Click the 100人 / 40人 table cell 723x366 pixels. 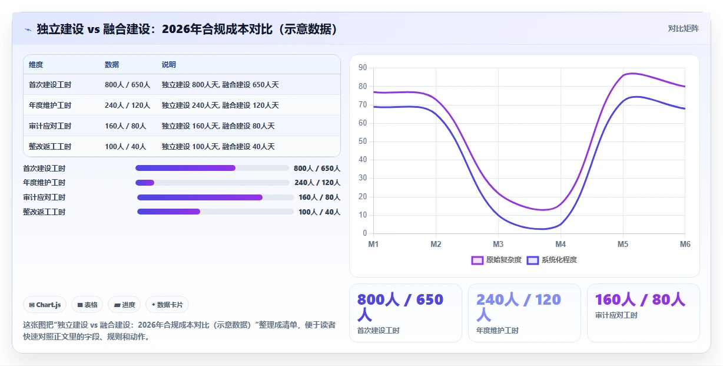125,147
